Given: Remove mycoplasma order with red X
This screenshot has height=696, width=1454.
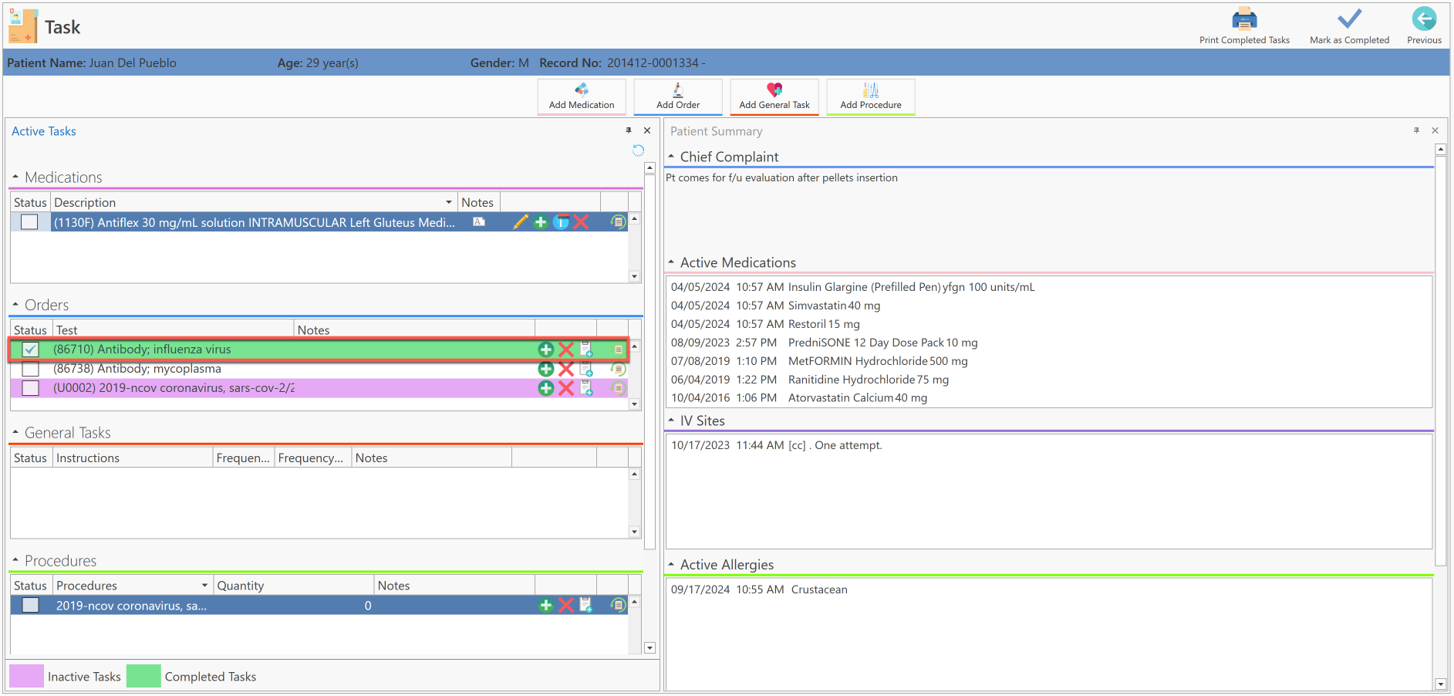Looking at the screenshot, I should [566, 369].
